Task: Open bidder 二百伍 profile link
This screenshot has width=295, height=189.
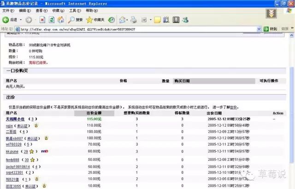Action: tap(11, 132)
